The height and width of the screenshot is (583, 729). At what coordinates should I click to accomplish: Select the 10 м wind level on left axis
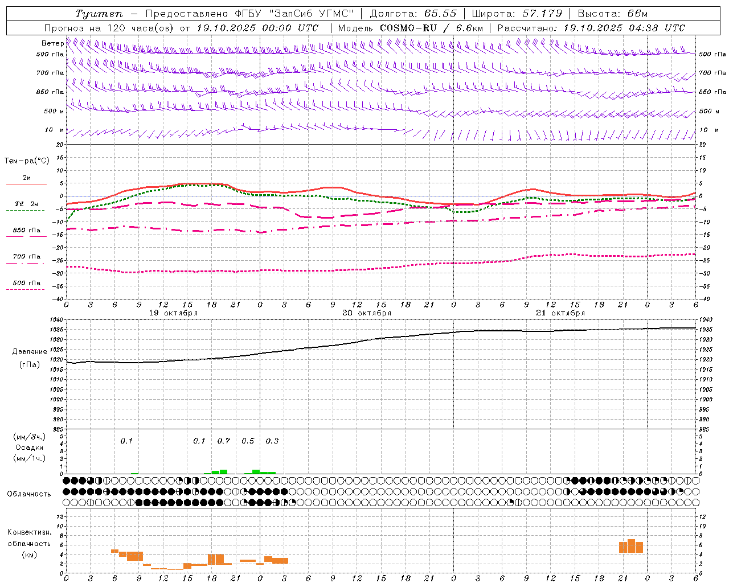pyautogui.click(x=55, y=130)
